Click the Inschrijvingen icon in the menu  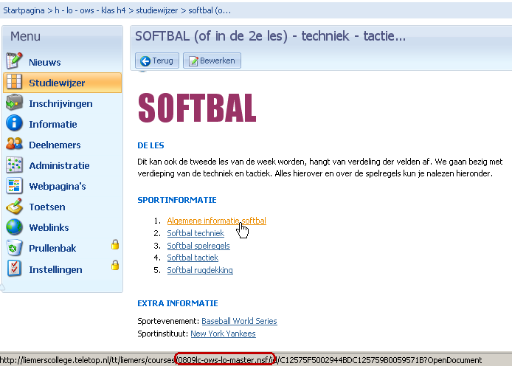click(14, 103)
